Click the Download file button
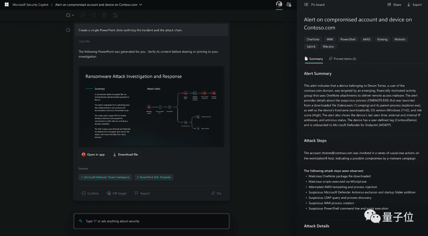 (125, 154)
